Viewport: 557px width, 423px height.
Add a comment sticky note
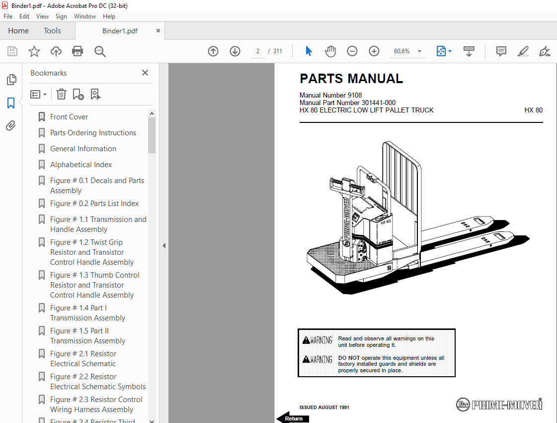point(501,51)
